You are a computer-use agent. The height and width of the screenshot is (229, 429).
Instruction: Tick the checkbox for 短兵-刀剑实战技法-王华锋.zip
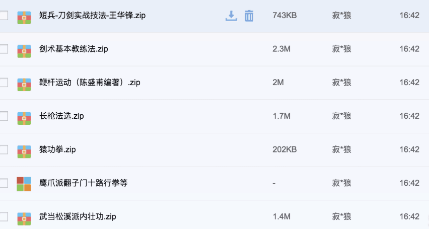click(4, 15)
